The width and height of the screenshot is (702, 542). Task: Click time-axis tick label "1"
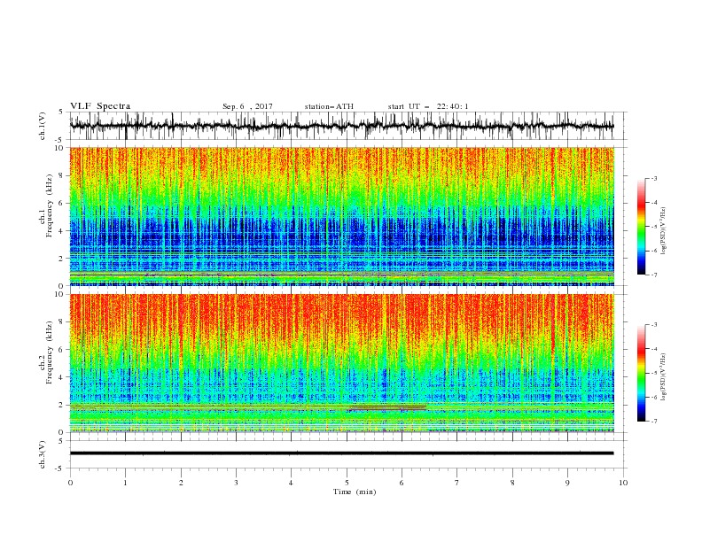(125, 483)
